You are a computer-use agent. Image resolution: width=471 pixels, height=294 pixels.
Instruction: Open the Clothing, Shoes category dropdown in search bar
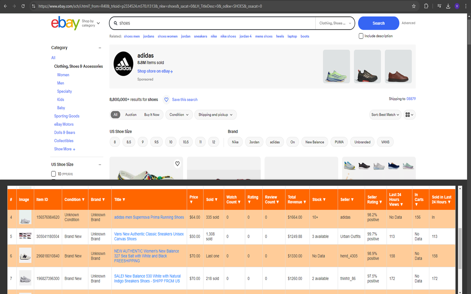click(x=335, y=23)
